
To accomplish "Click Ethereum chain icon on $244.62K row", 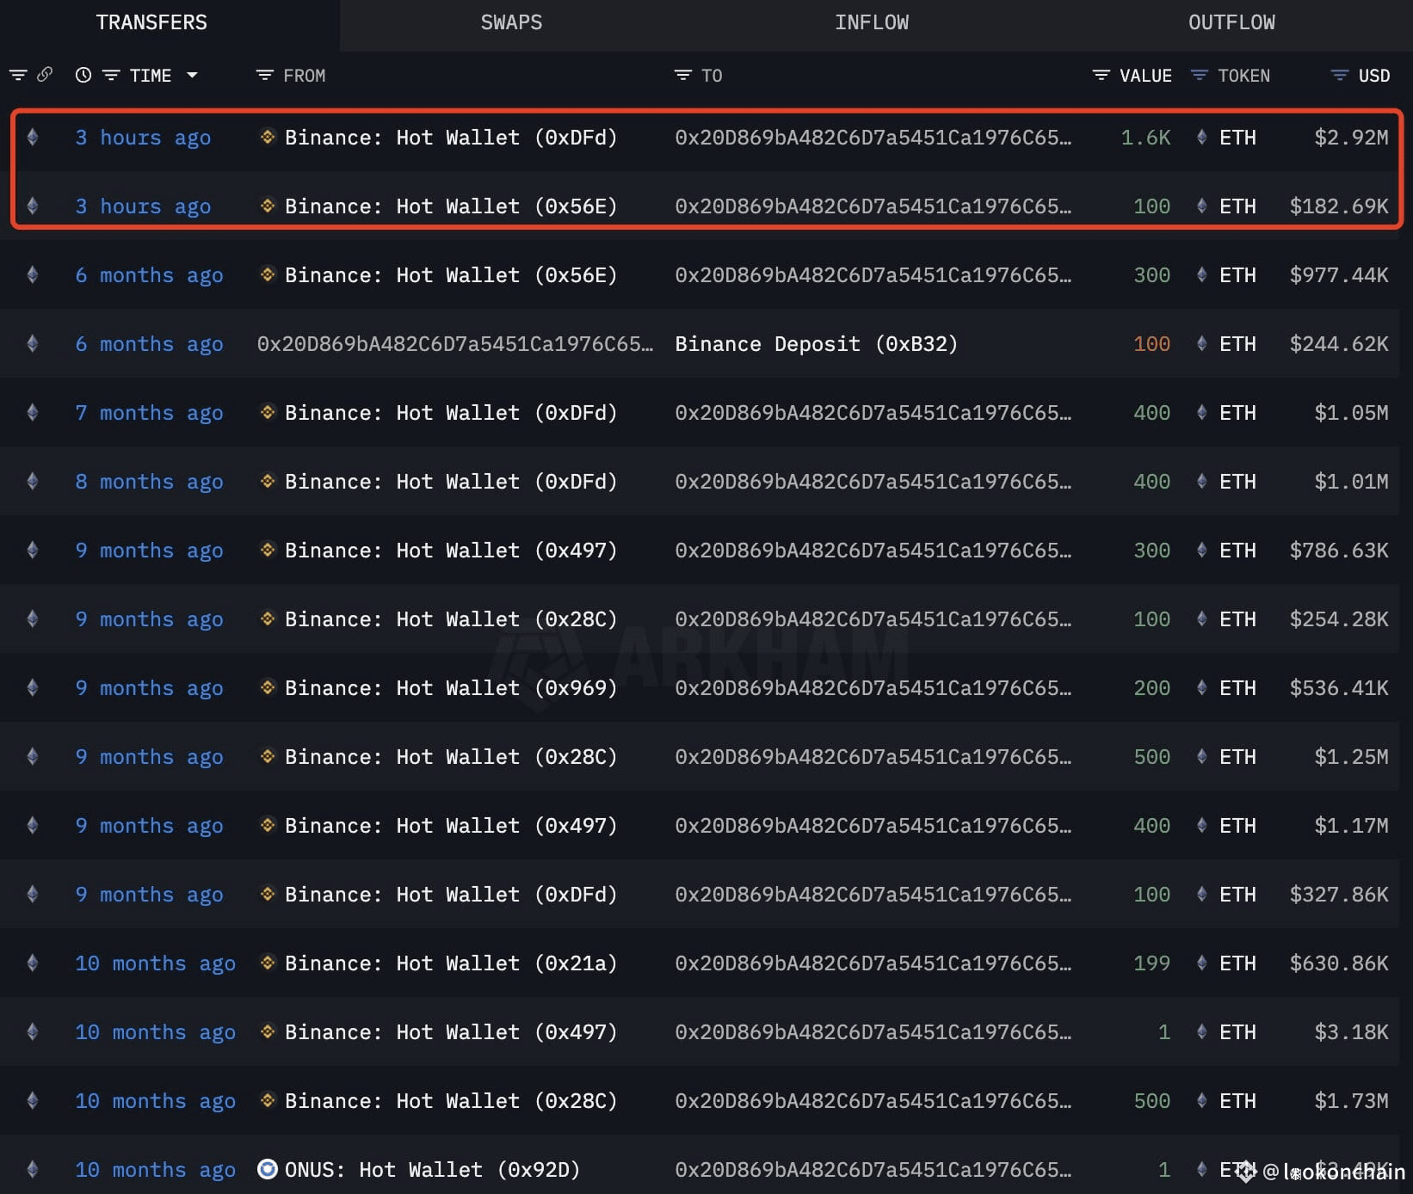I will (x=33, y=343).
